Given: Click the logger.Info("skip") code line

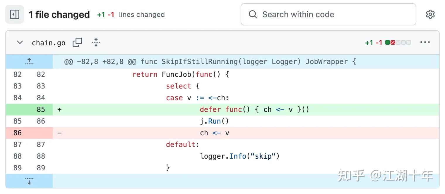Looking at the screenshot, I should pos(240,156).
